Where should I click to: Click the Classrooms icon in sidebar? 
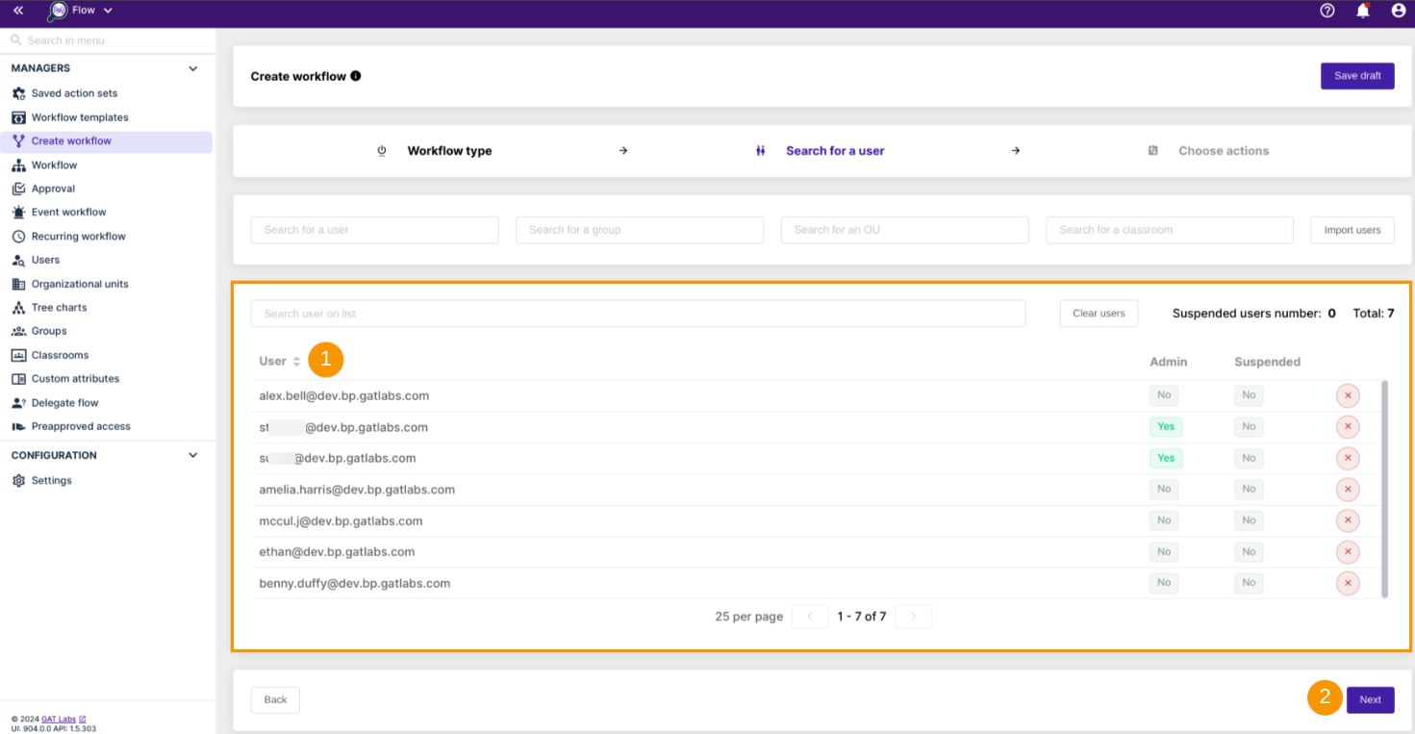click(x=18, y=355)
